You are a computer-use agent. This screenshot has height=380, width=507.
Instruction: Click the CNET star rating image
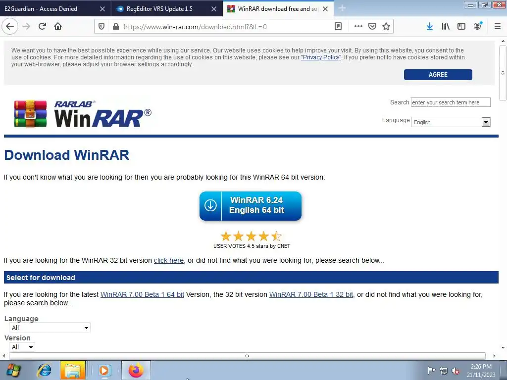[251, 236]
